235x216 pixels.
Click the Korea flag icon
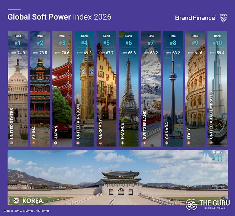point(16,200)
